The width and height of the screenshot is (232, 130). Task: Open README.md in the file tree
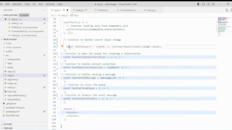(x=12, y=116)
